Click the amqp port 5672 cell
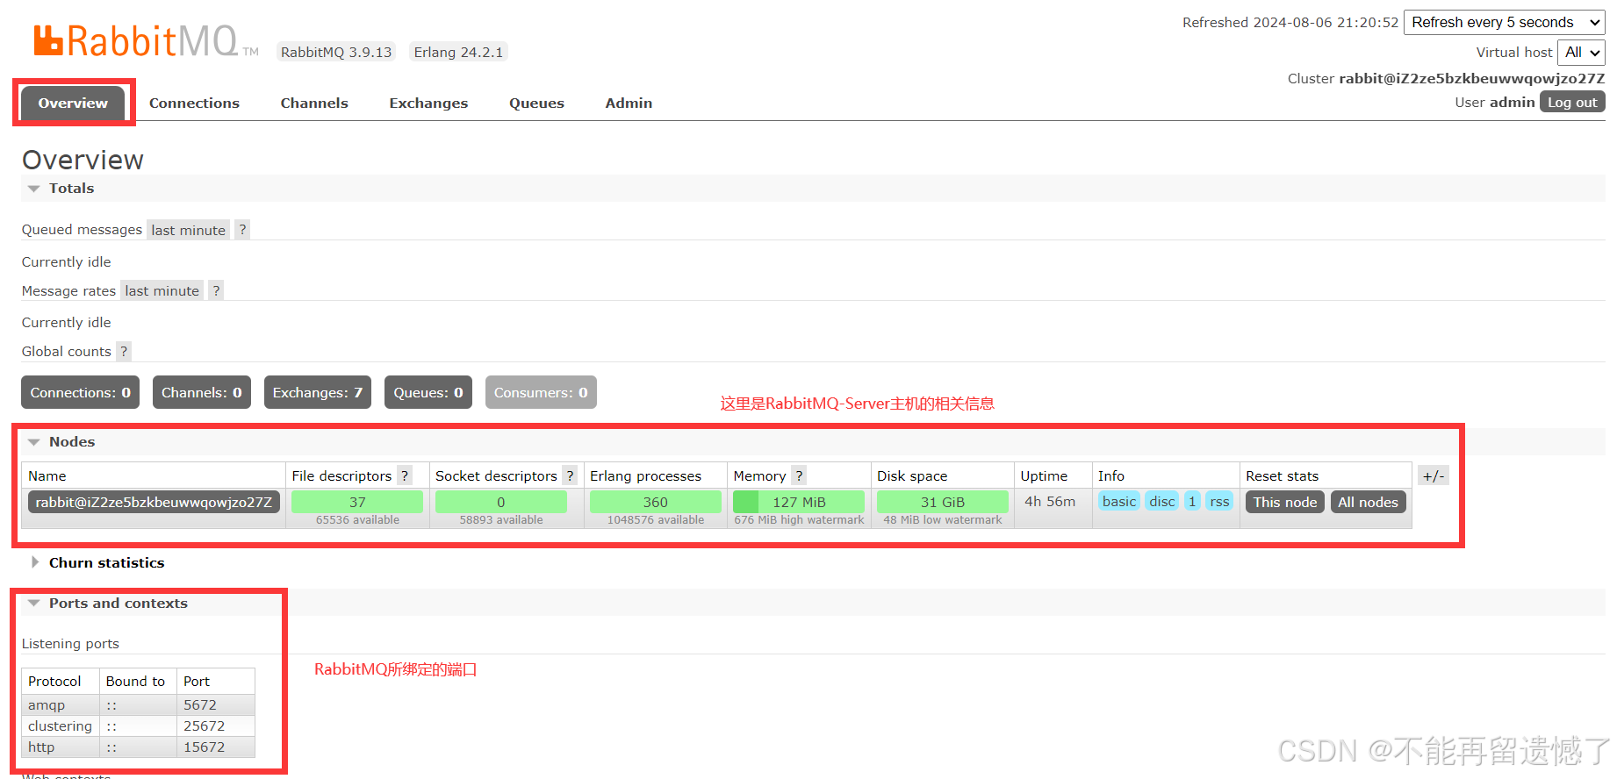 216,705
